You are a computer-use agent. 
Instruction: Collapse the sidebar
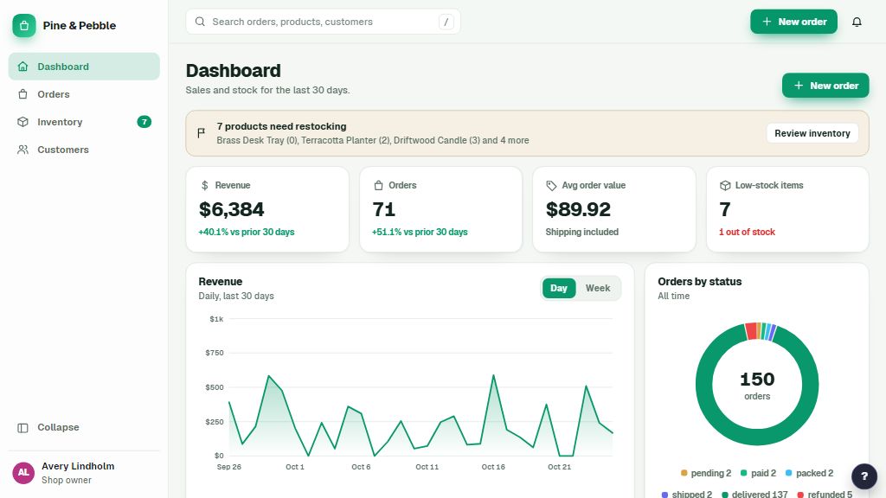pos(84,427)
